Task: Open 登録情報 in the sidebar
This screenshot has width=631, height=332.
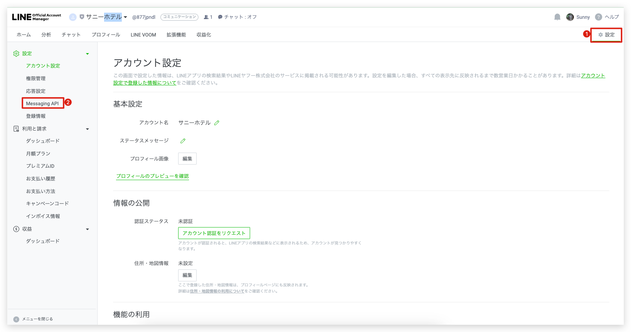Action: tap(36, 116)
